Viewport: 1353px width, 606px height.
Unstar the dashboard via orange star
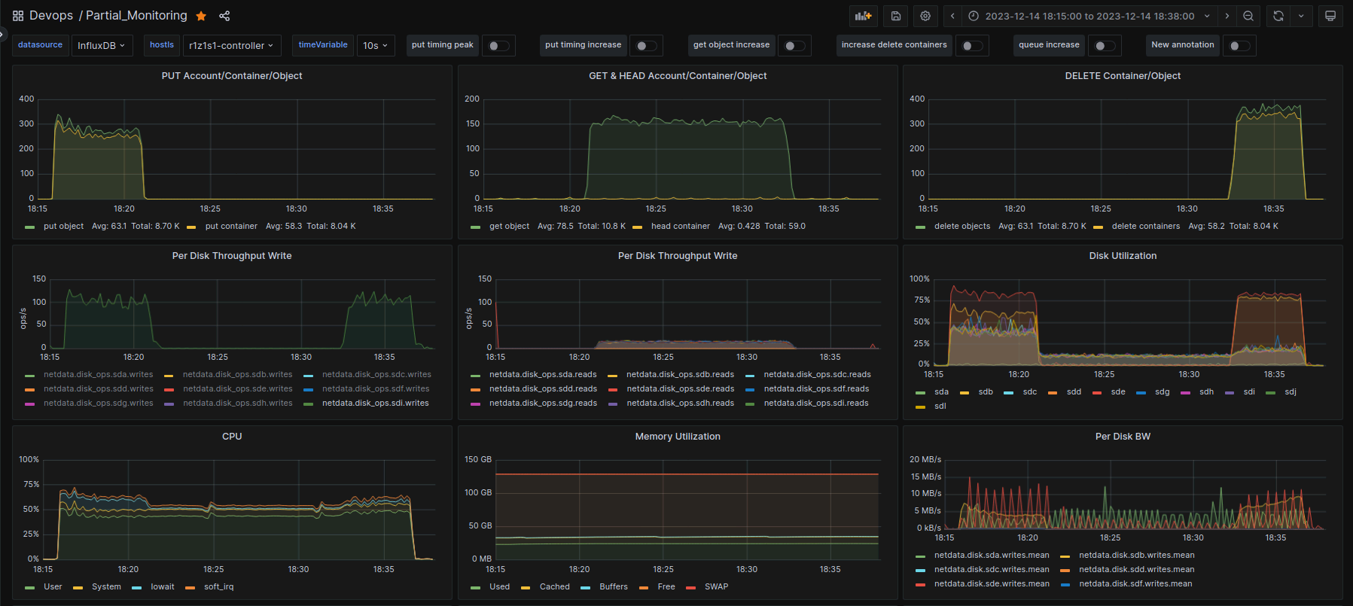tap(201, 16)
